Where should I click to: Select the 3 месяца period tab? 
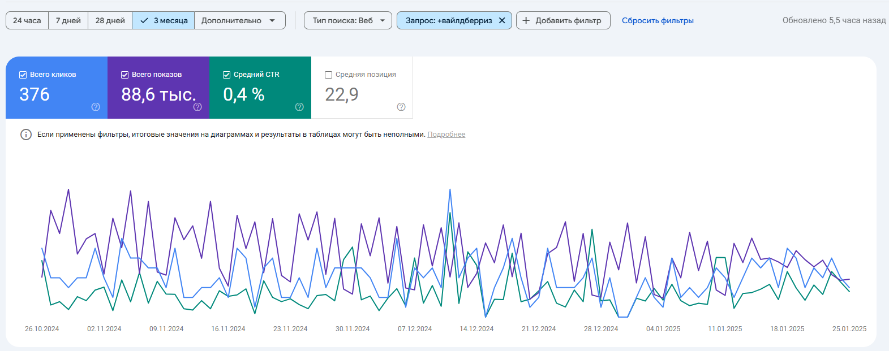pos(164,20)
